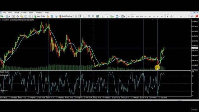This screenshot has width=199, height=112.
Task: Open the Terminal panel icon
Action: tap(26, 16)
